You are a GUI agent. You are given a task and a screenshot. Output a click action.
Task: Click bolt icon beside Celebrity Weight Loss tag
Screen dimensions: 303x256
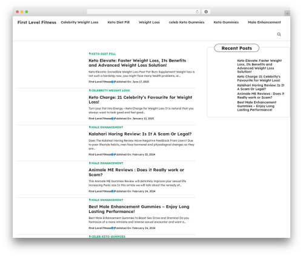tap(90, 90)
